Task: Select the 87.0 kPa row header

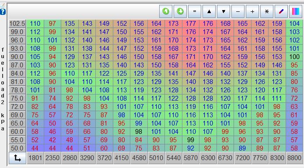Action: coord(17,65)
